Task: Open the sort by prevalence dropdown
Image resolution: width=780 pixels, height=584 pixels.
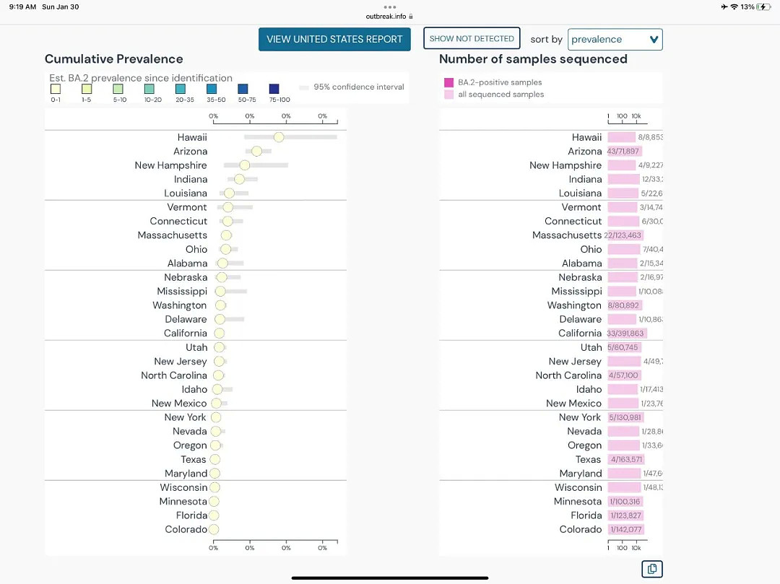Action: point(615,39)
